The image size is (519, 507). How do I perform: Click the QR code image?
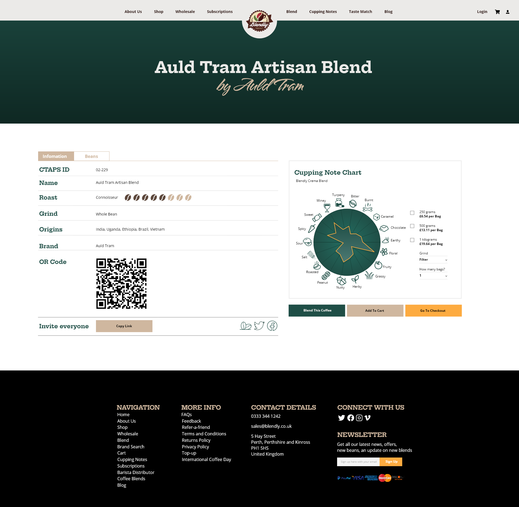[121, 284]
